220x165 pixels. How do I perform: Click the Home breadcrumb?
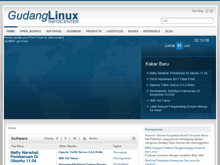12,128
